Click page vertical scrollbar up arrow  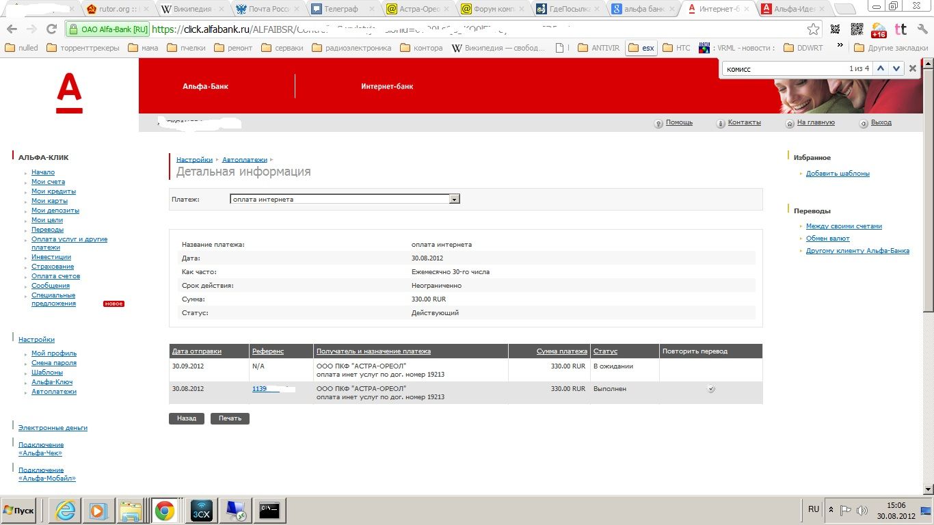[928, 64]
